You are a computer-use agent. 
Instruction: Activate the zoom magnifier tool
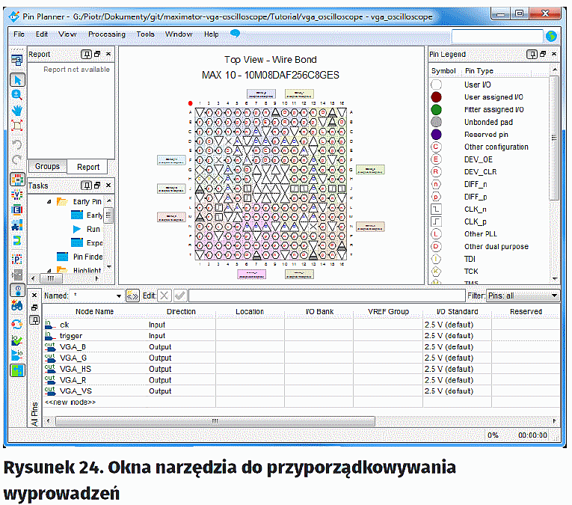click(x=17, y=95)
